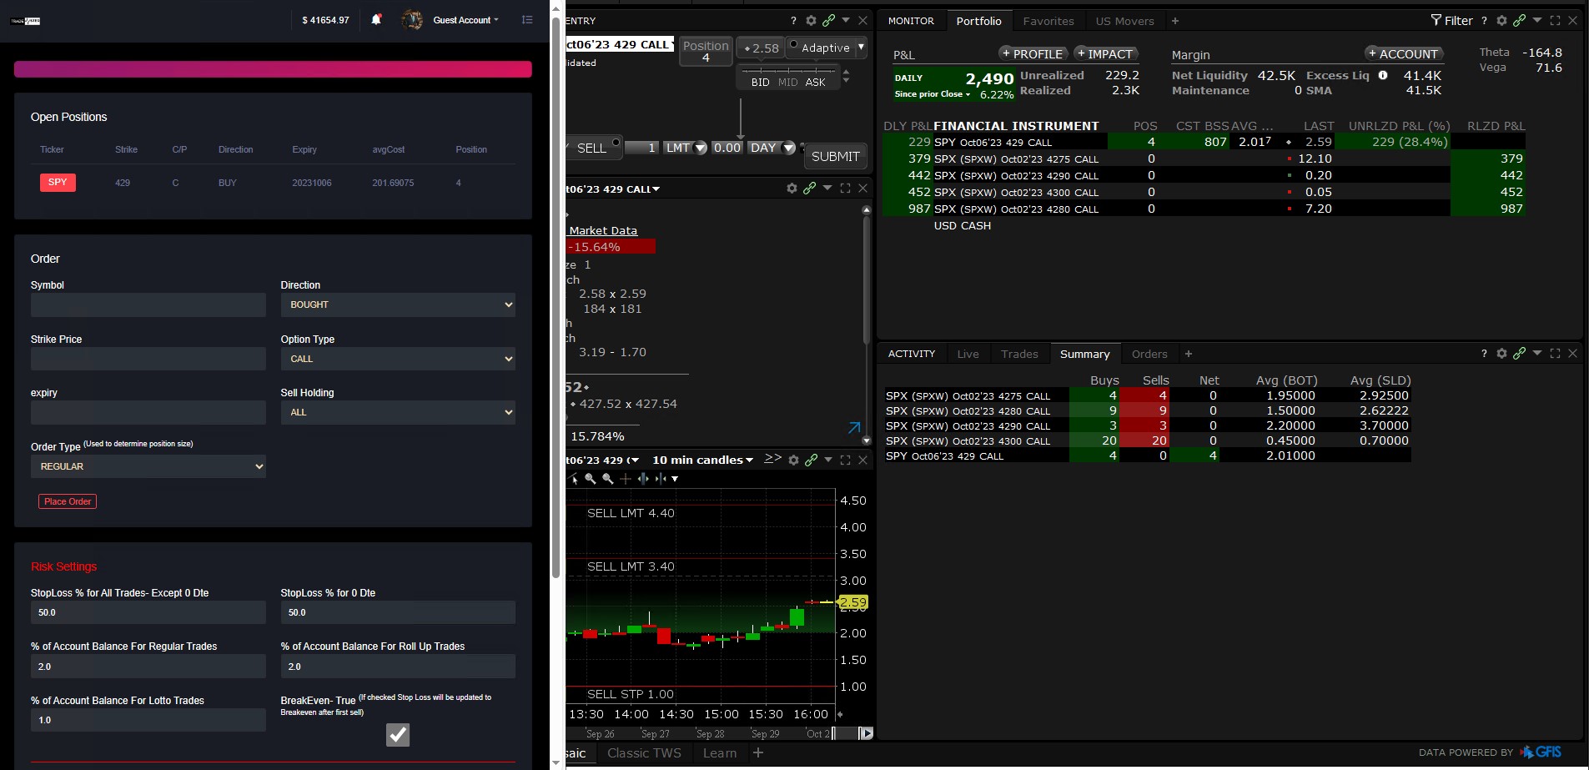
Task: Switch to the US Movers tab
Action: pyautogui.click(x=1124, y=21)
